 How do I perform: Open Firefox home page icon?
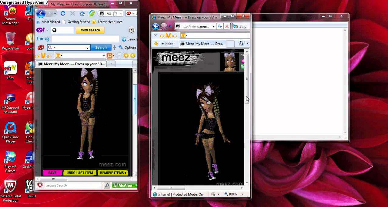[x=82, y=13]
